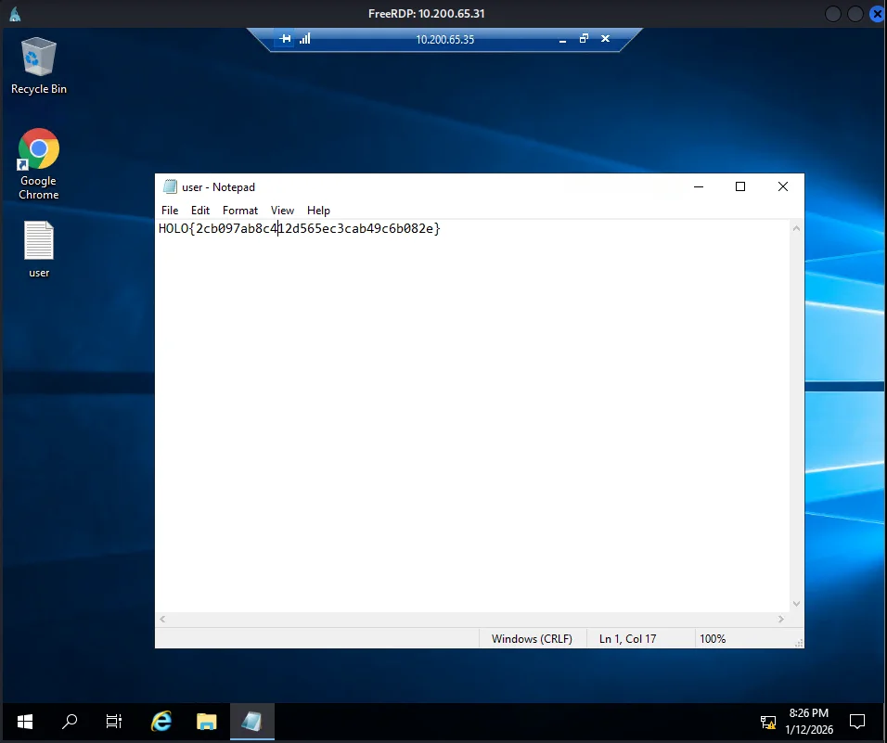
Task: Expand the Format menu in Notepad
Action: pos(240,211)
